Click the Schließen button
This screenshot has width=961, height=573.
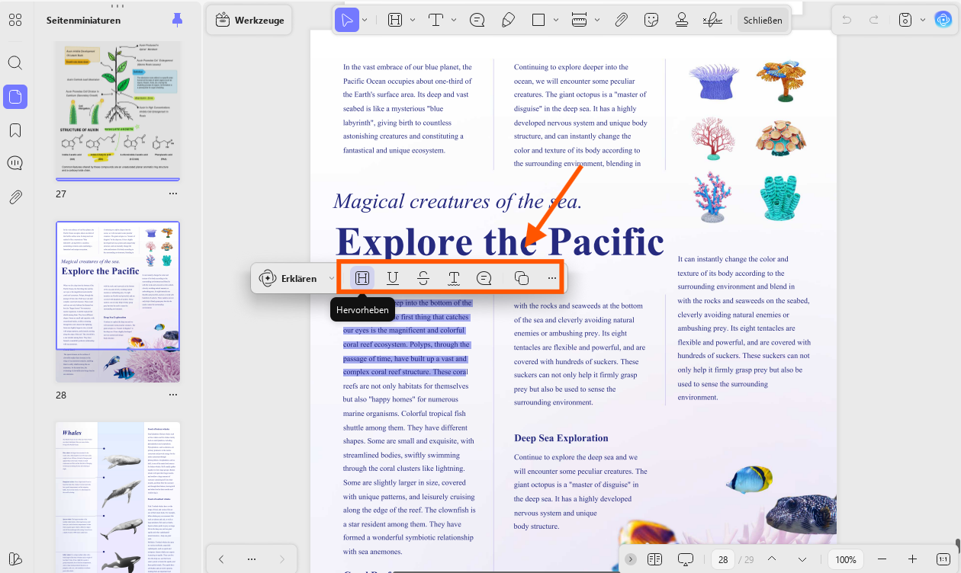763,21
